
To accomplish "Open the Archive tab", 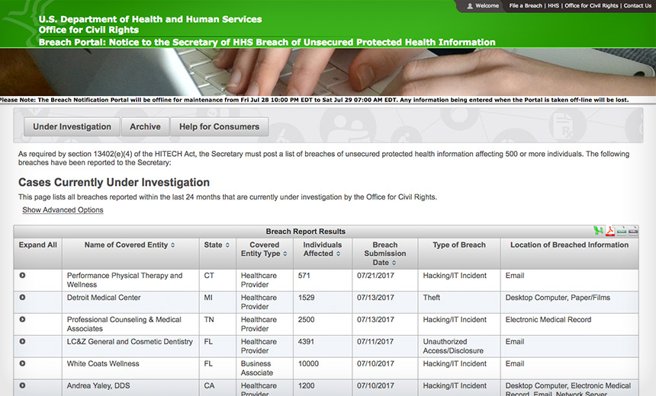I will click(145, 126).
